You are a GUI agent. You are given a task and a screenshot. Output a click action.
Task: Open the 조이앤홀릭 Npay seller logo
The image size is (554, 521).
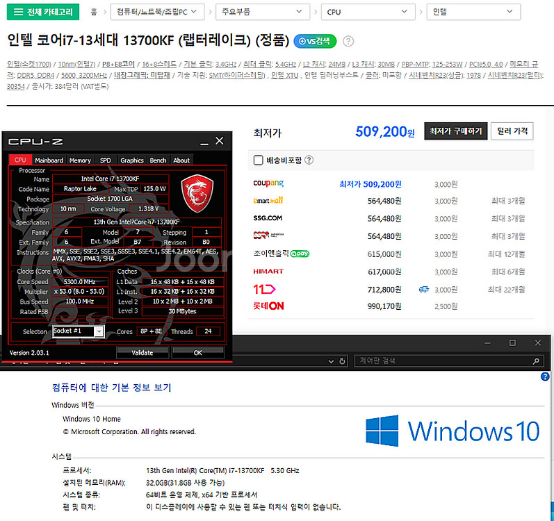[282, 254]
